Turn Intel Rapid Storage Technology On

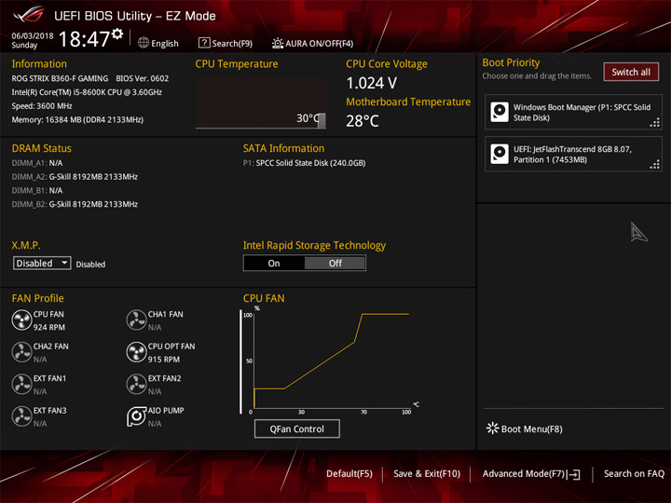[x=274, y=264]
